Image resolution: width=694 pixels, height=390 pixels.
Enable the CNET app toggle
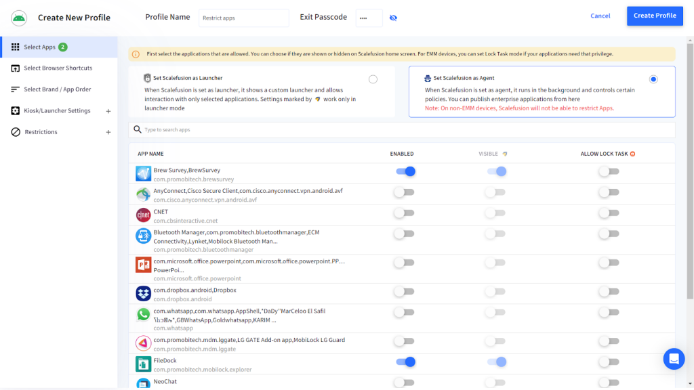point(405,213)
